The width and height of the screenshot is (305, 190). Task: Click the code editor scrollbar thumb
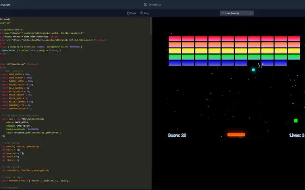151,26
